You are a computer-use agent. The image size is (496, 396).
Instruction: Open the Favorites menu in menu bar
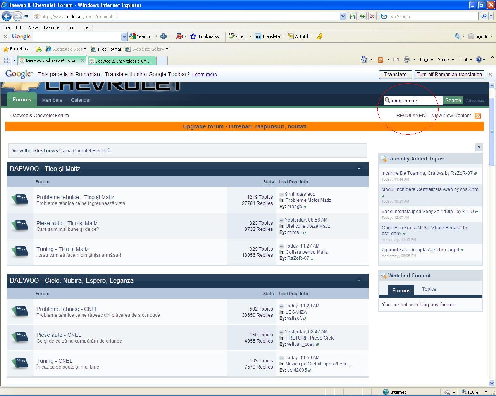click(52, 27)
